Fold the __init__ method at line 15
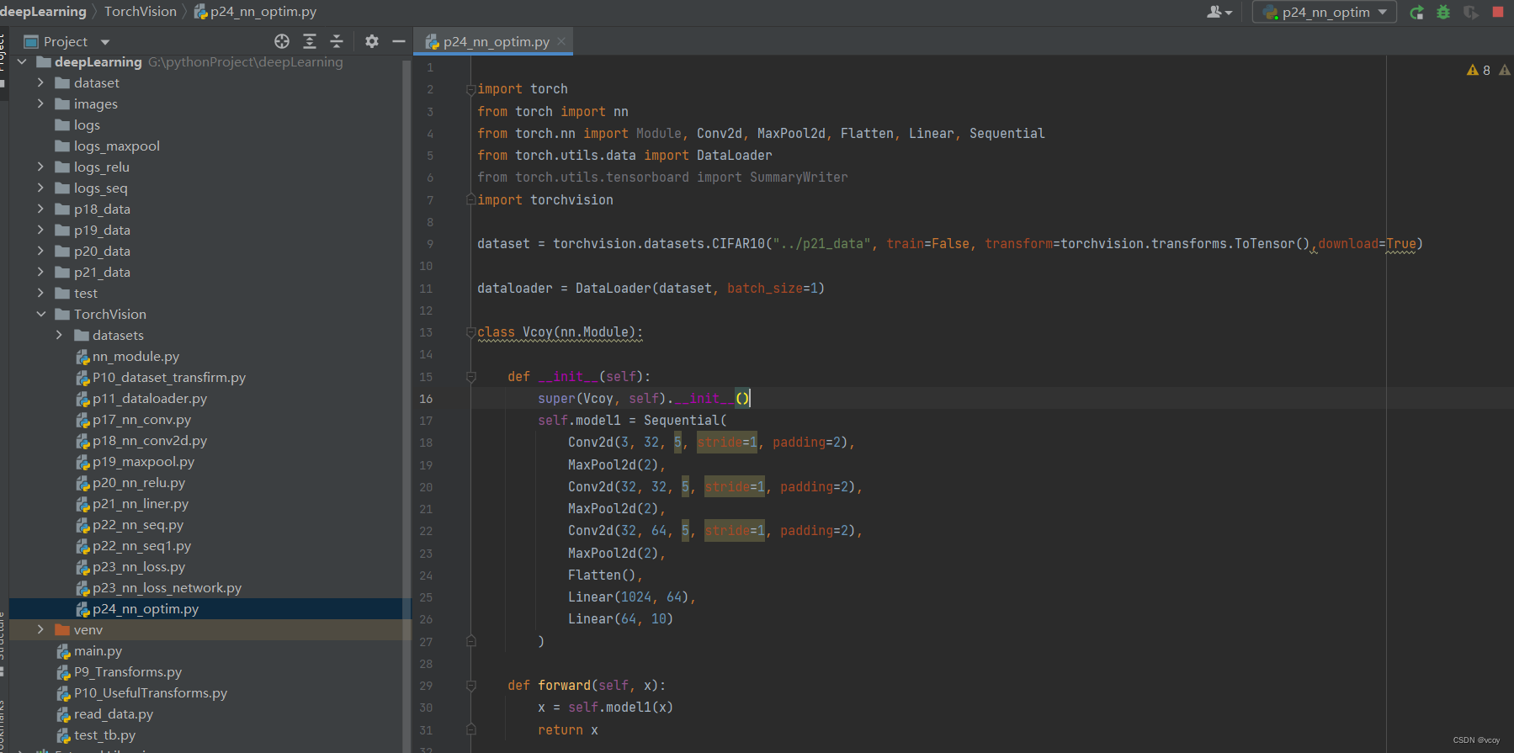The height and width of the screenshot is (753, 1514). [x=471, y=377]
